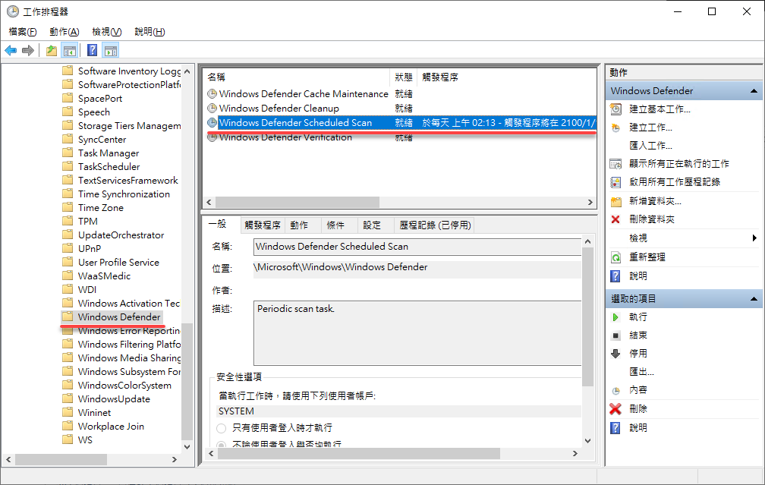
Task: Toggle the action pane toolbar icon
Action: (x=112, y=50)
